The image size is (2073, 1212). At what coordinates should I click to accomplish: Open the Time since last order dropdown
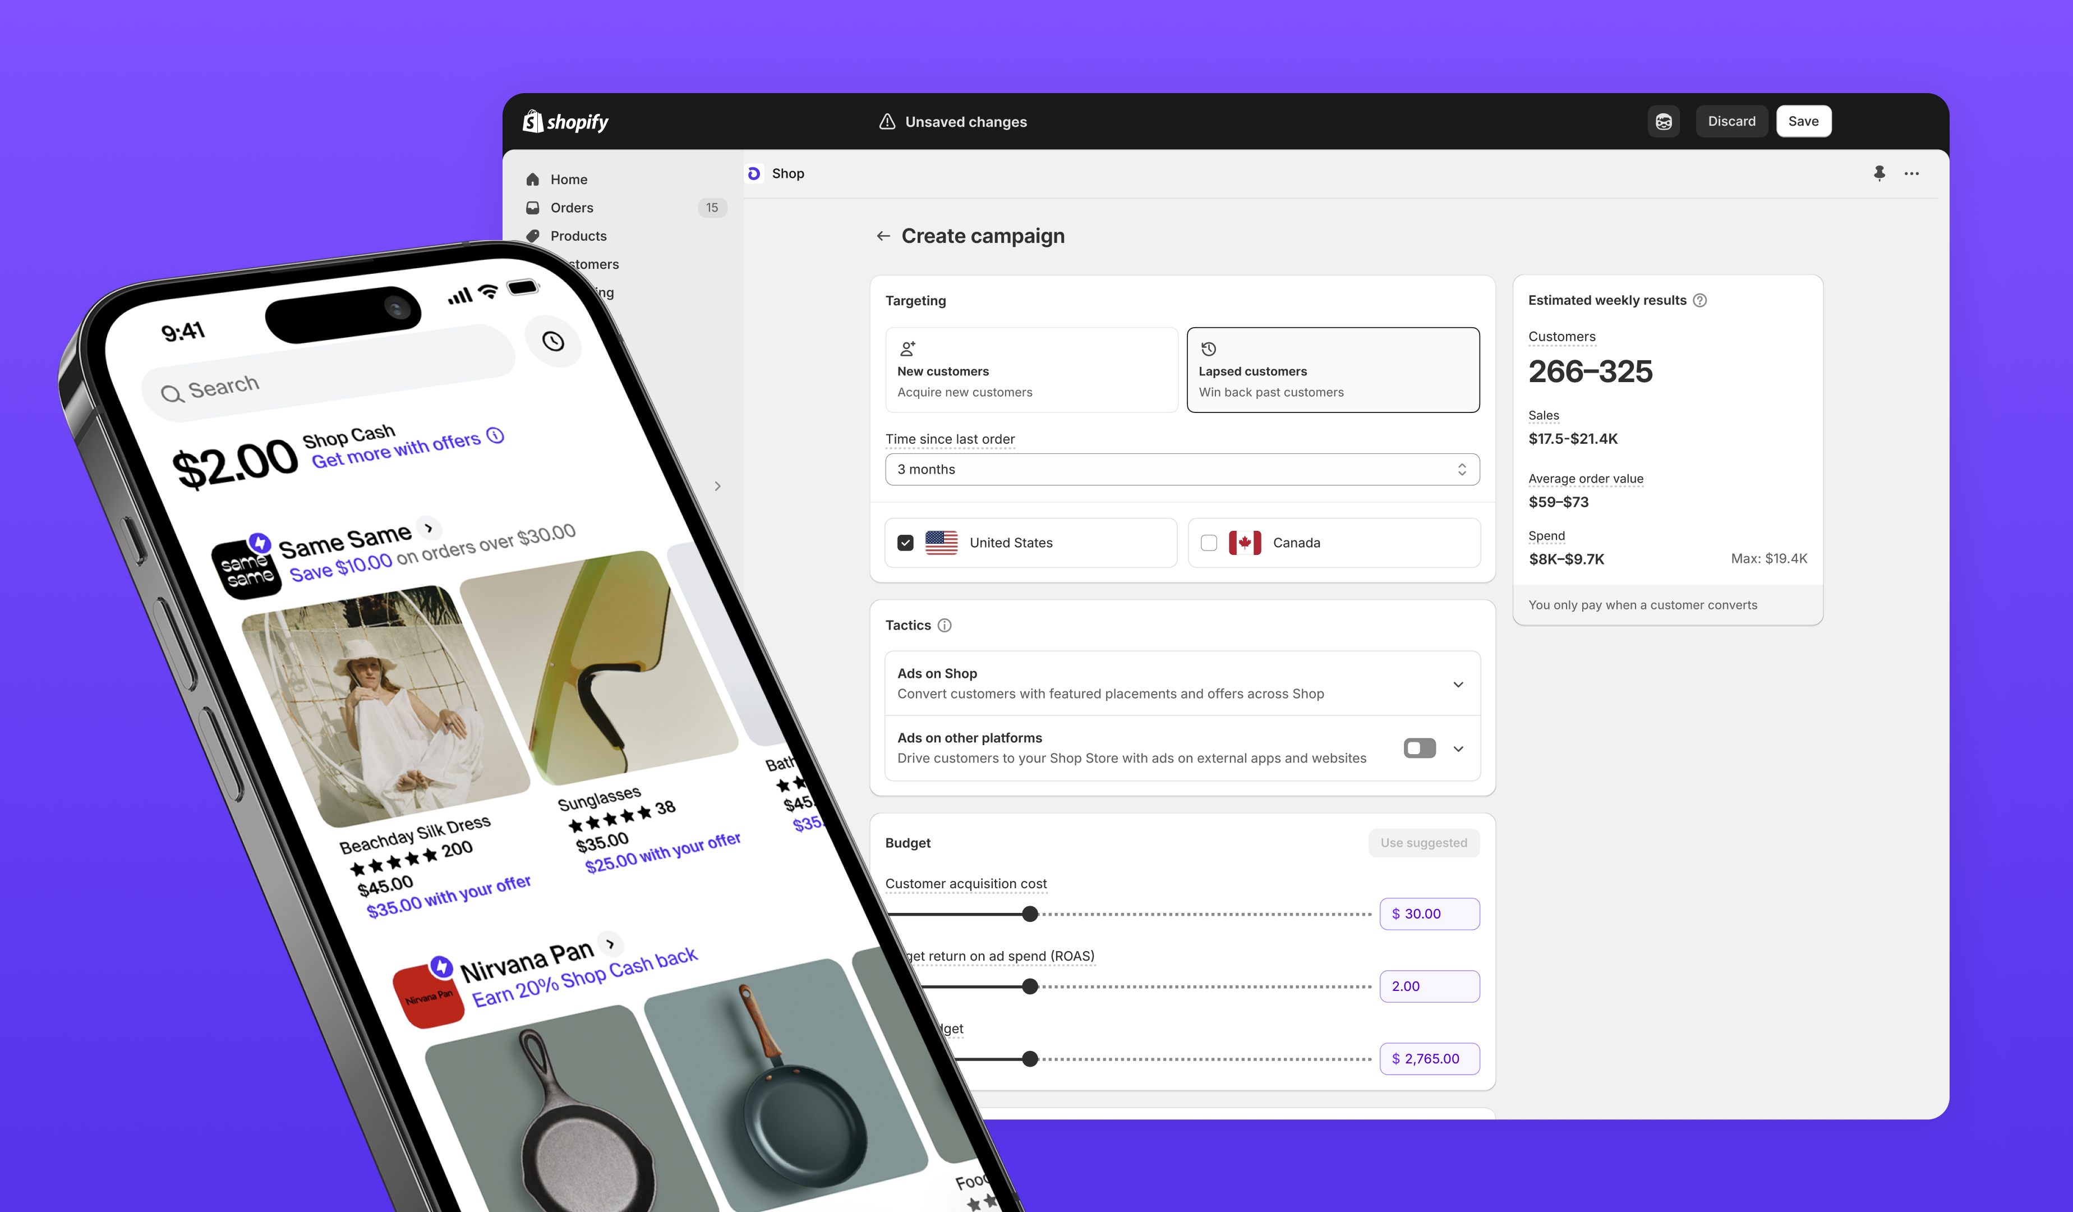coord(1182,467)
